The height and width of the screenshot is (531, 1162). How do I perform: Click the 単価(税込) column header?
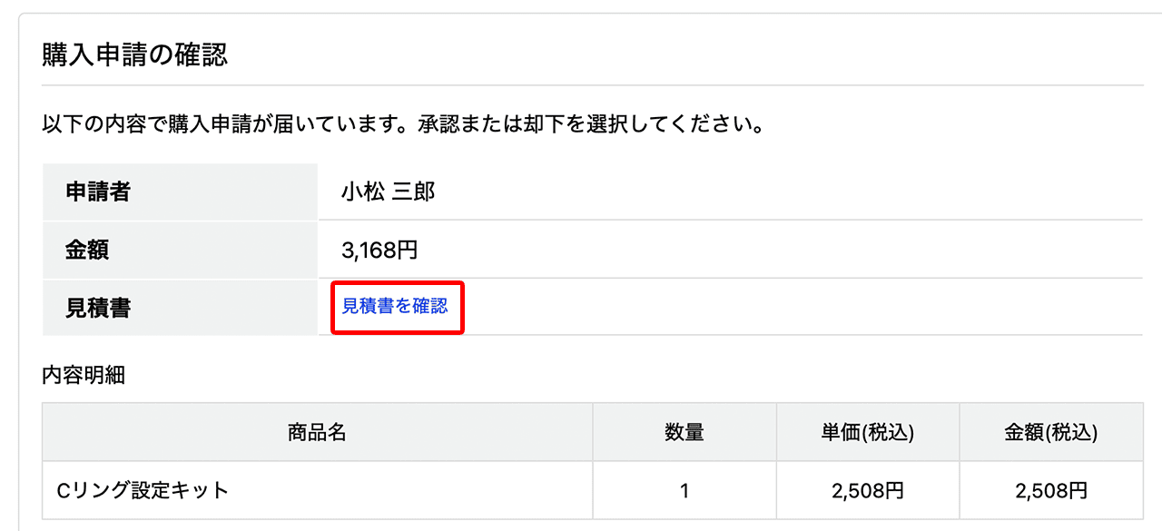(865, 432)
